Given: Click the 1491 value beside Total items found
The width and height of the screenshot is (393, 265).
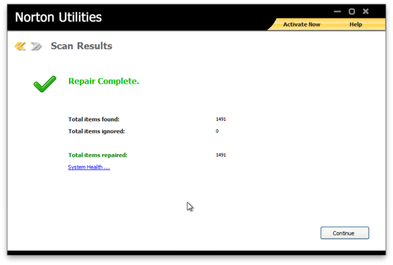Looking at the screenshot, I should click(221, 119).
